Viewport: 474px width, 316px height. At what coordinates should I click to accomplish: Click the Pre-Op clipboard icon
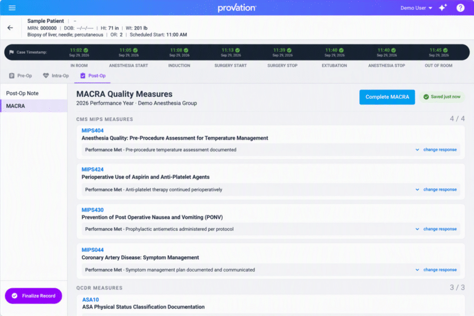click(x=12, y=75)
